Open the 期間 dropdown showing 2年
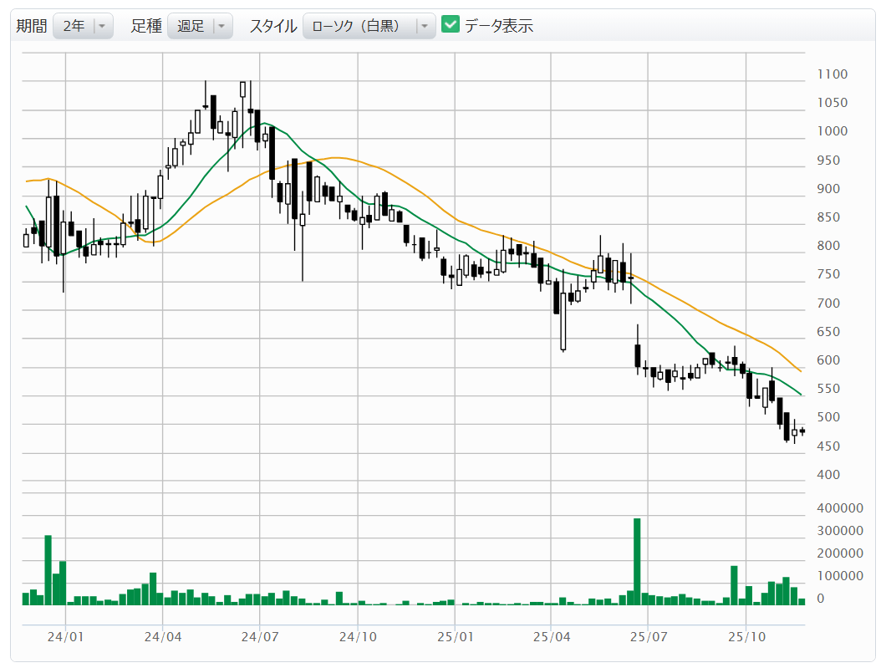 [73, 26]
